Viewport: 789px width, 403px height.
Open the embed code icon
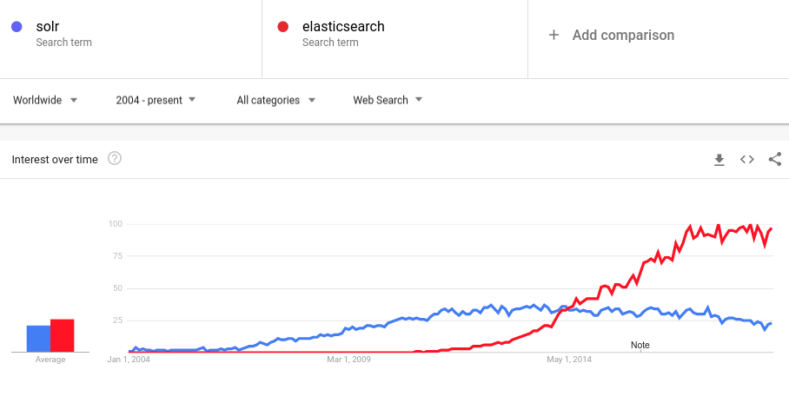coord(746,160)
